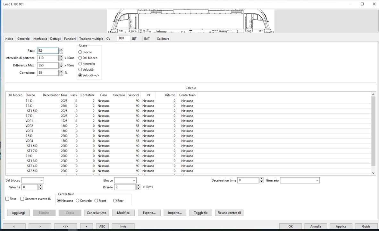The width and height of the screenshot is (379, 231).
Task: Toggle the Generare evento IN checkbox
Action: (22, 199)
